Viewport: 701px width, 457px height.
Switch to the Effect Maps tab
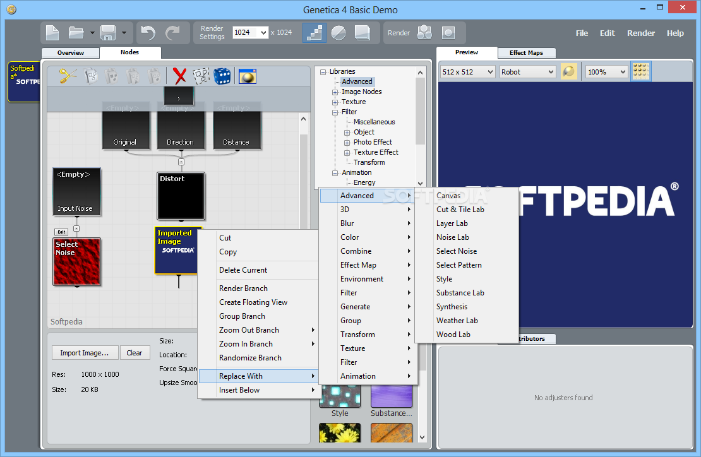pos(526,53)
